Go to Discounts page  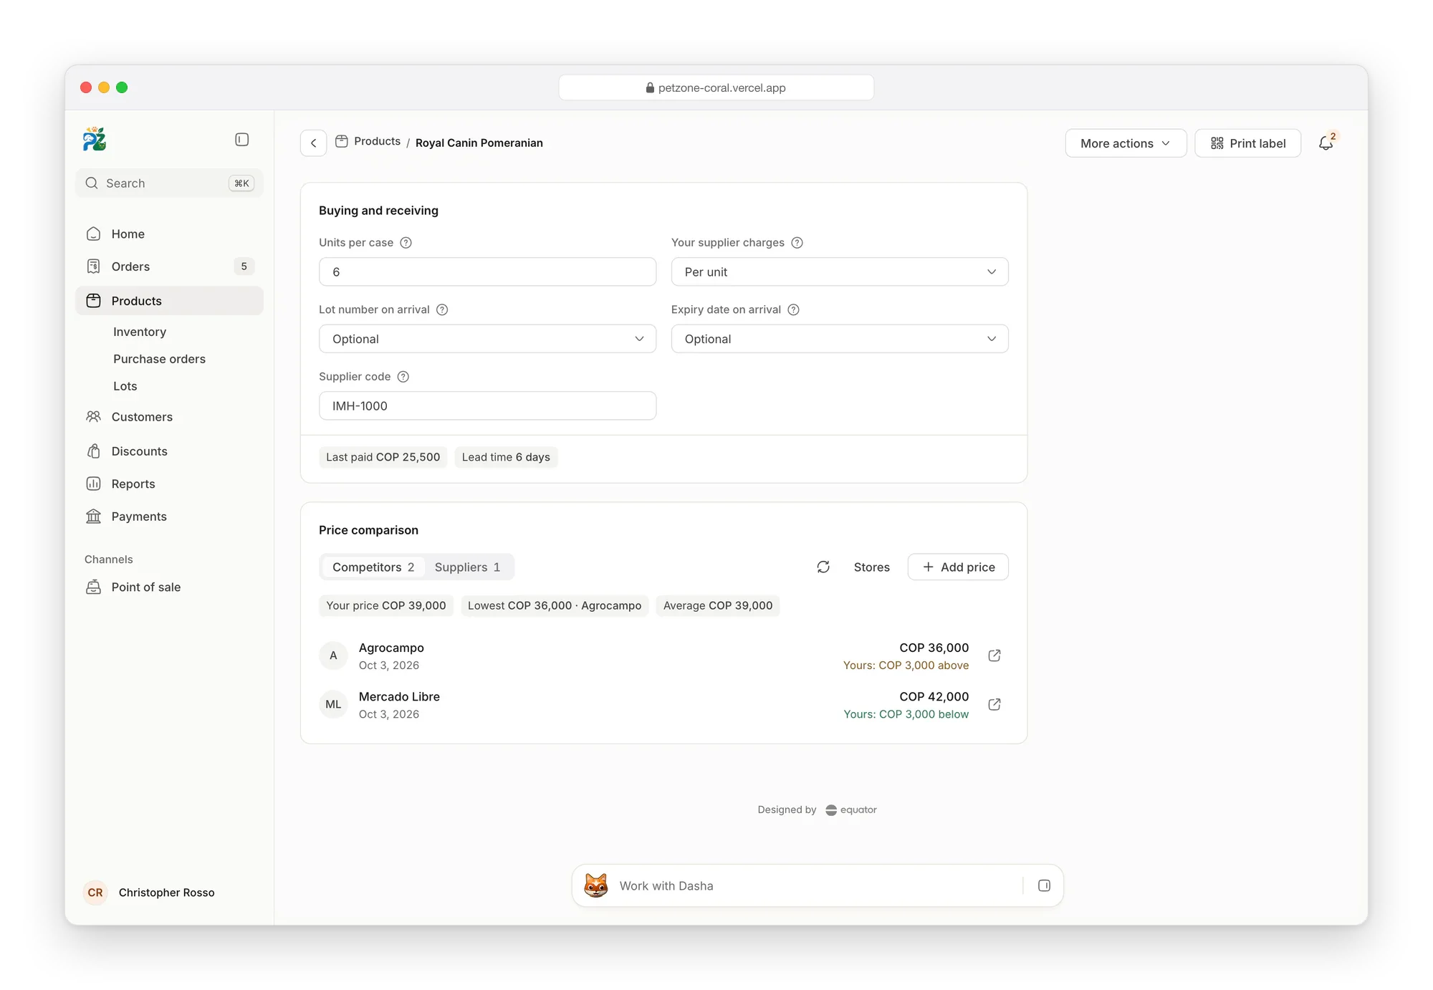(x=169, y=451)
